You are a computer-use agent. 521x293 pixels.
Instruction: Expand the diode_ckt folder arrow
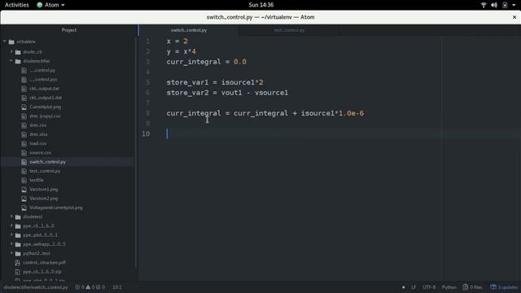tap(11, 52)
